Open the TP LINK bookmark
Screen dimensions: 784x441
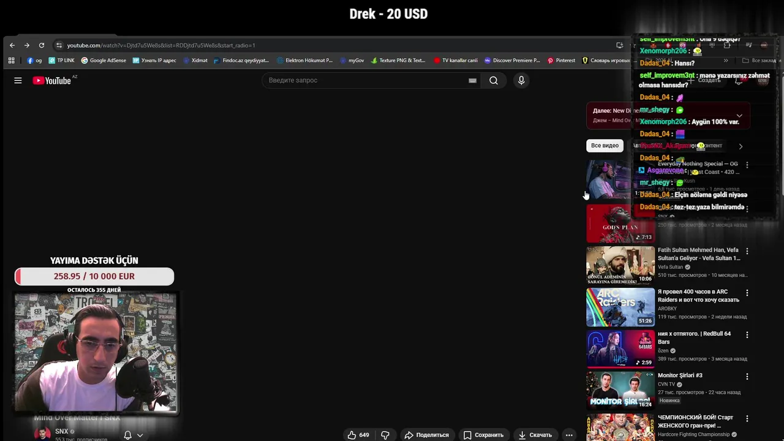click(61, 61)
